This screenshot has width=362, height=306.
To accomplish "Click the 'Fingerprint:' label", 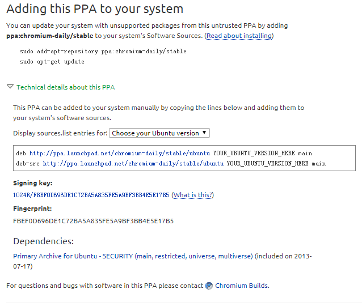I will point(32,209).
